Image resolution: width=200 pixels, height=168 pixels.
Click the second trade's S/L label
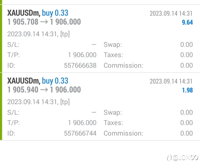pos(13,113)
